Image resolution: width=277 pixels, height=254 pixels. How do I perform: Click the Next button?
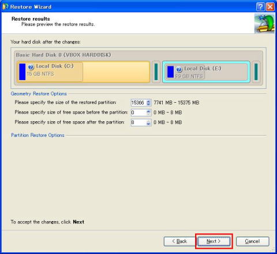[x=214, y=241]
